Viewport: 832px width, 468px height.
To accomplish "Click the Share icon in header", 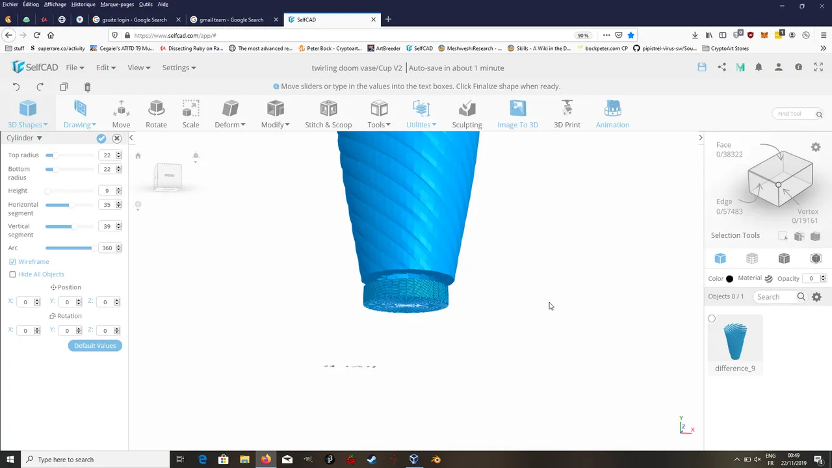I will pyautogui.click(x=721, y=67).
